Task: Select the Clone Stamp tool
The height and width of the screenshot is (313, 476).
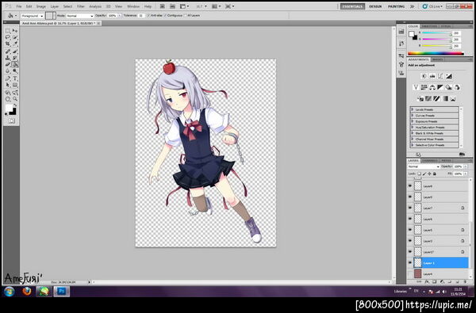Action: tap(8, 58)
